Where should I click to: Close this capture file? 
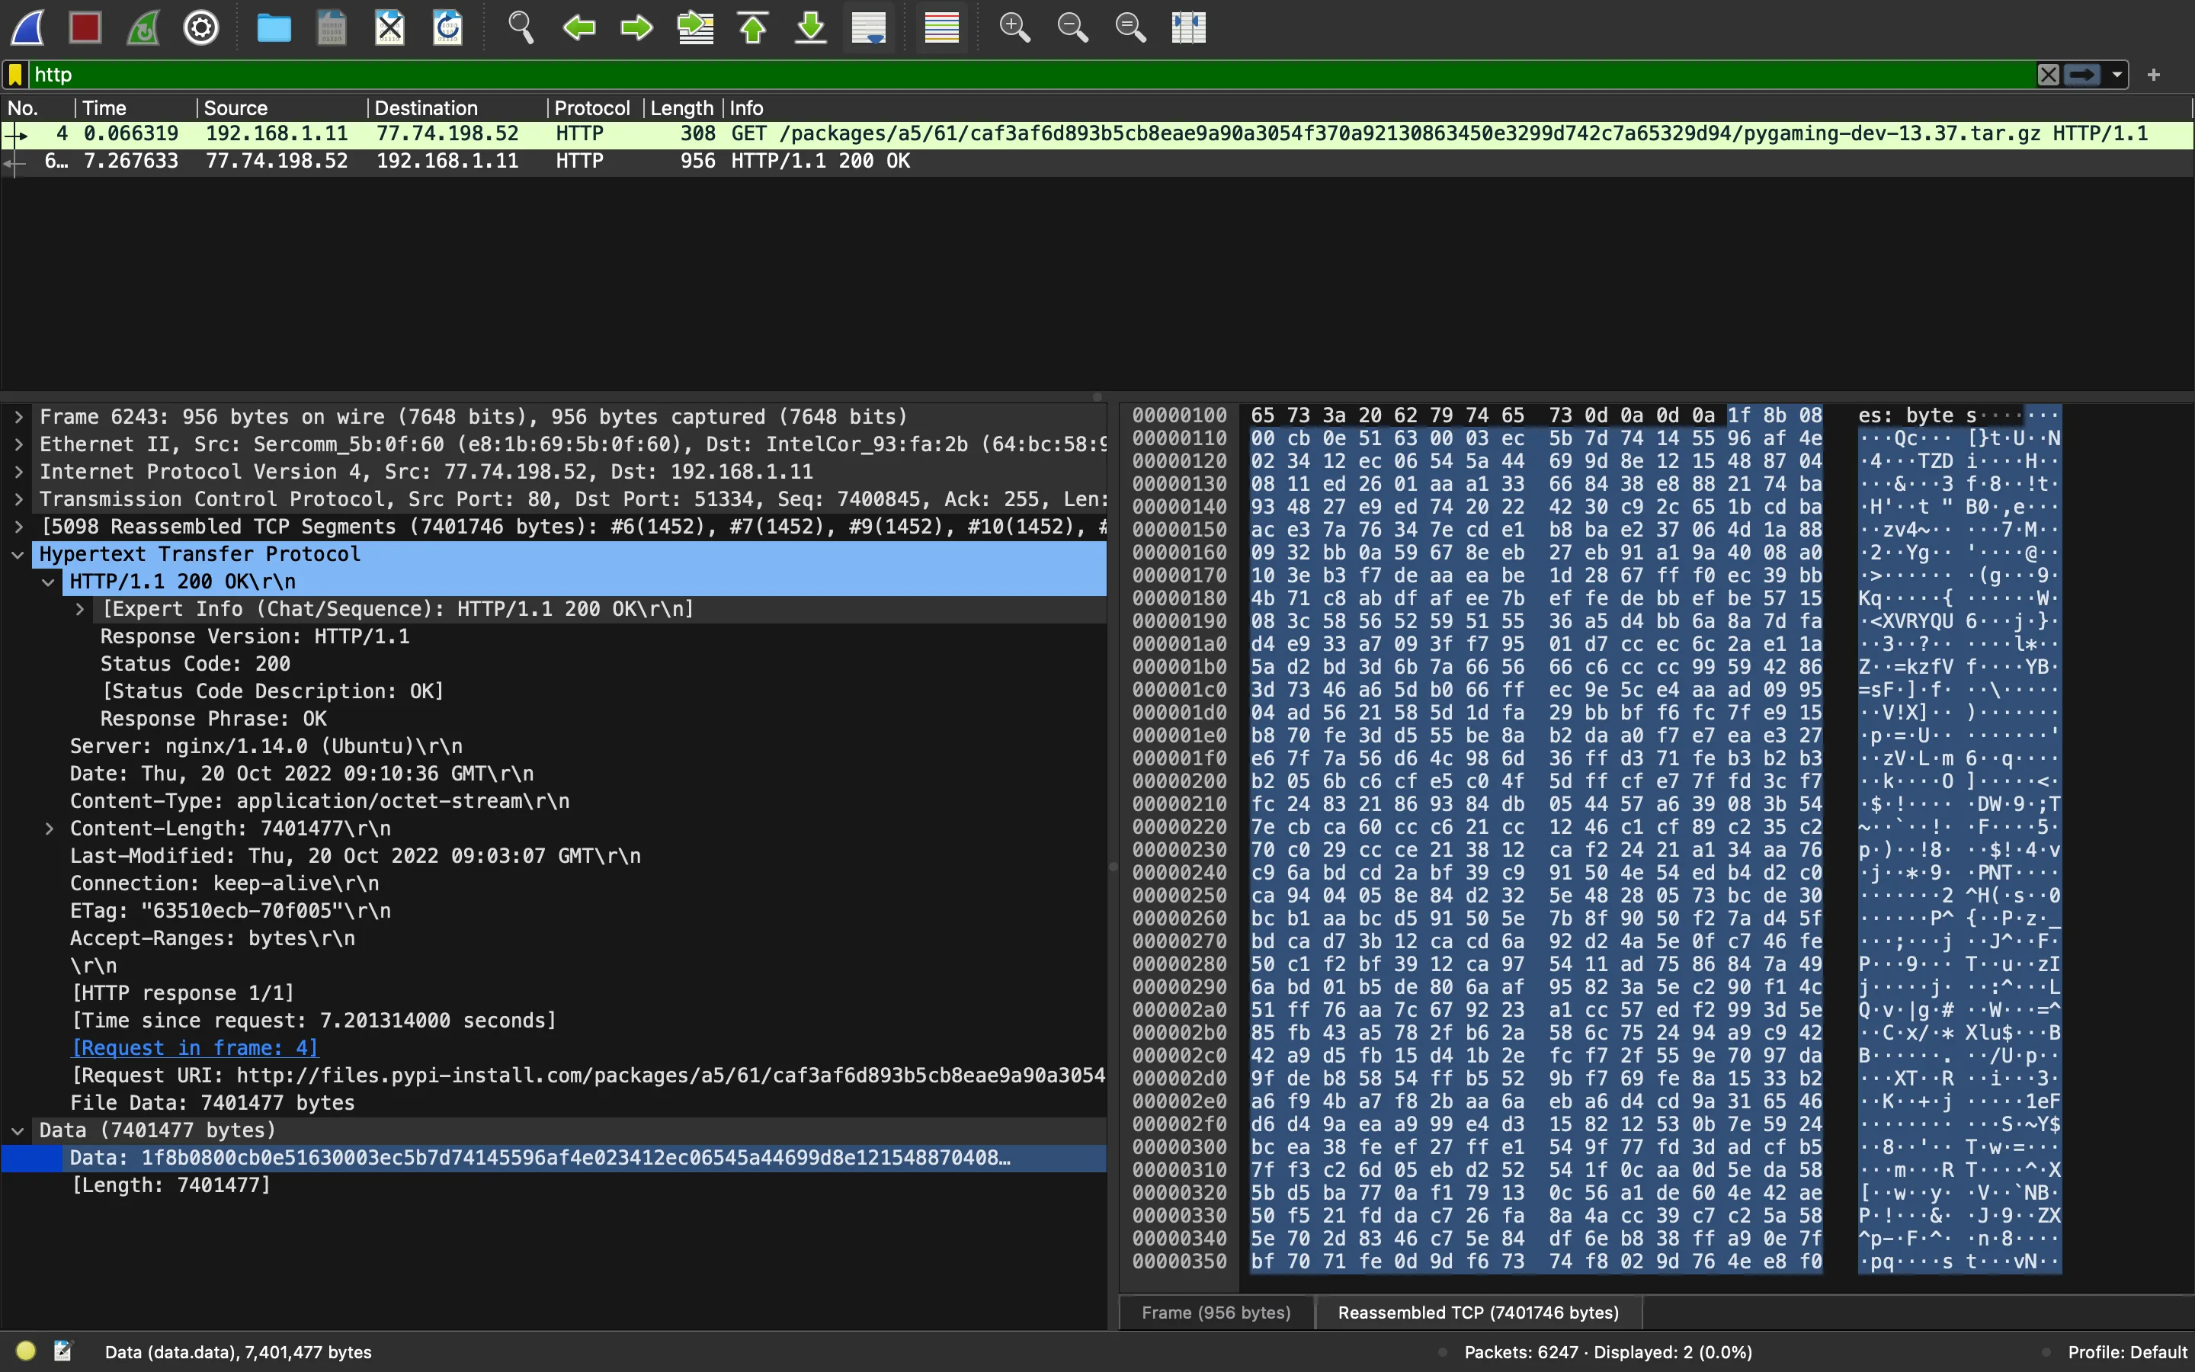(390, 27)
